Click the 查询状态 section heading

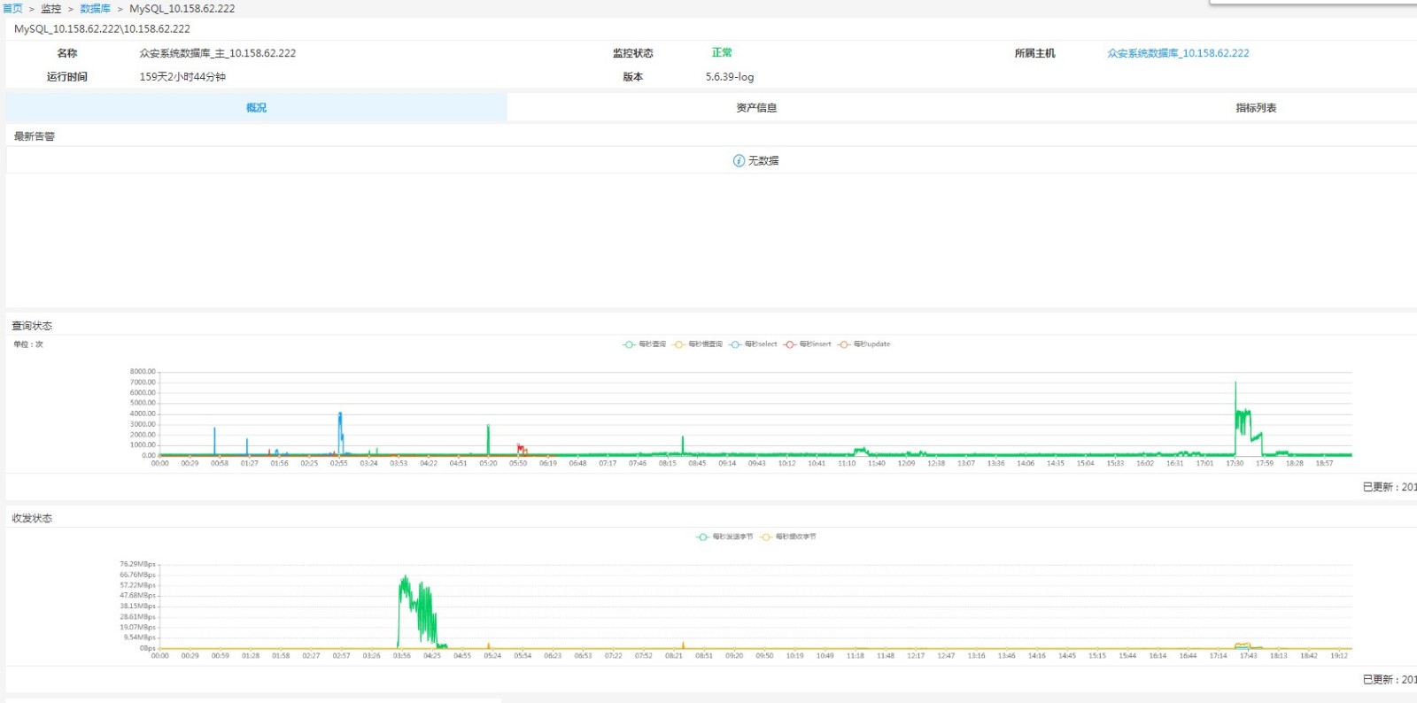pyautogui.click(x=32, y=326)
